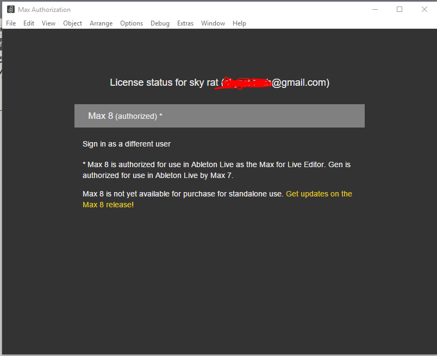Open the Arrange menu

101,23
